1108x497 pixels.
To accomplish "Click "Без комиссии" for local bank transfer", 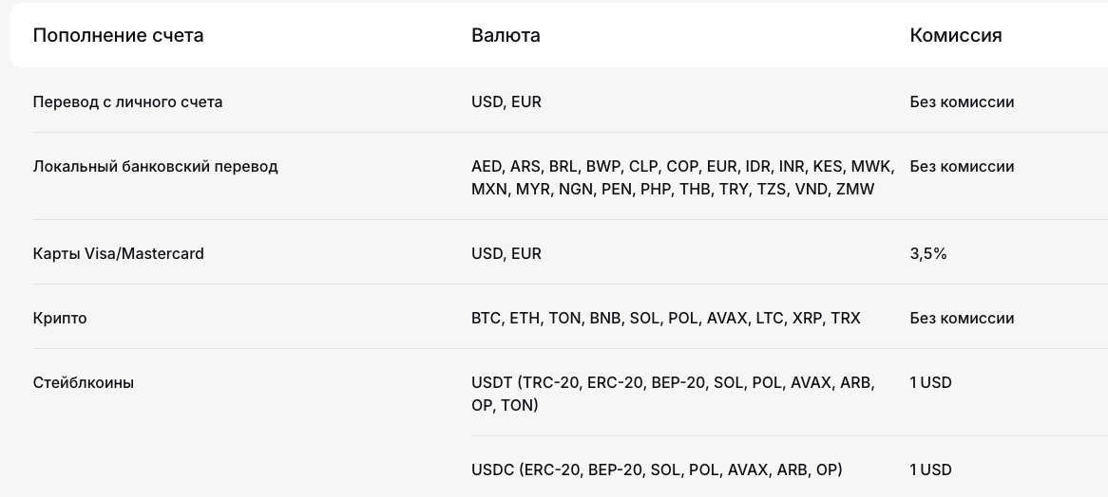I will (x=962, y=166).
